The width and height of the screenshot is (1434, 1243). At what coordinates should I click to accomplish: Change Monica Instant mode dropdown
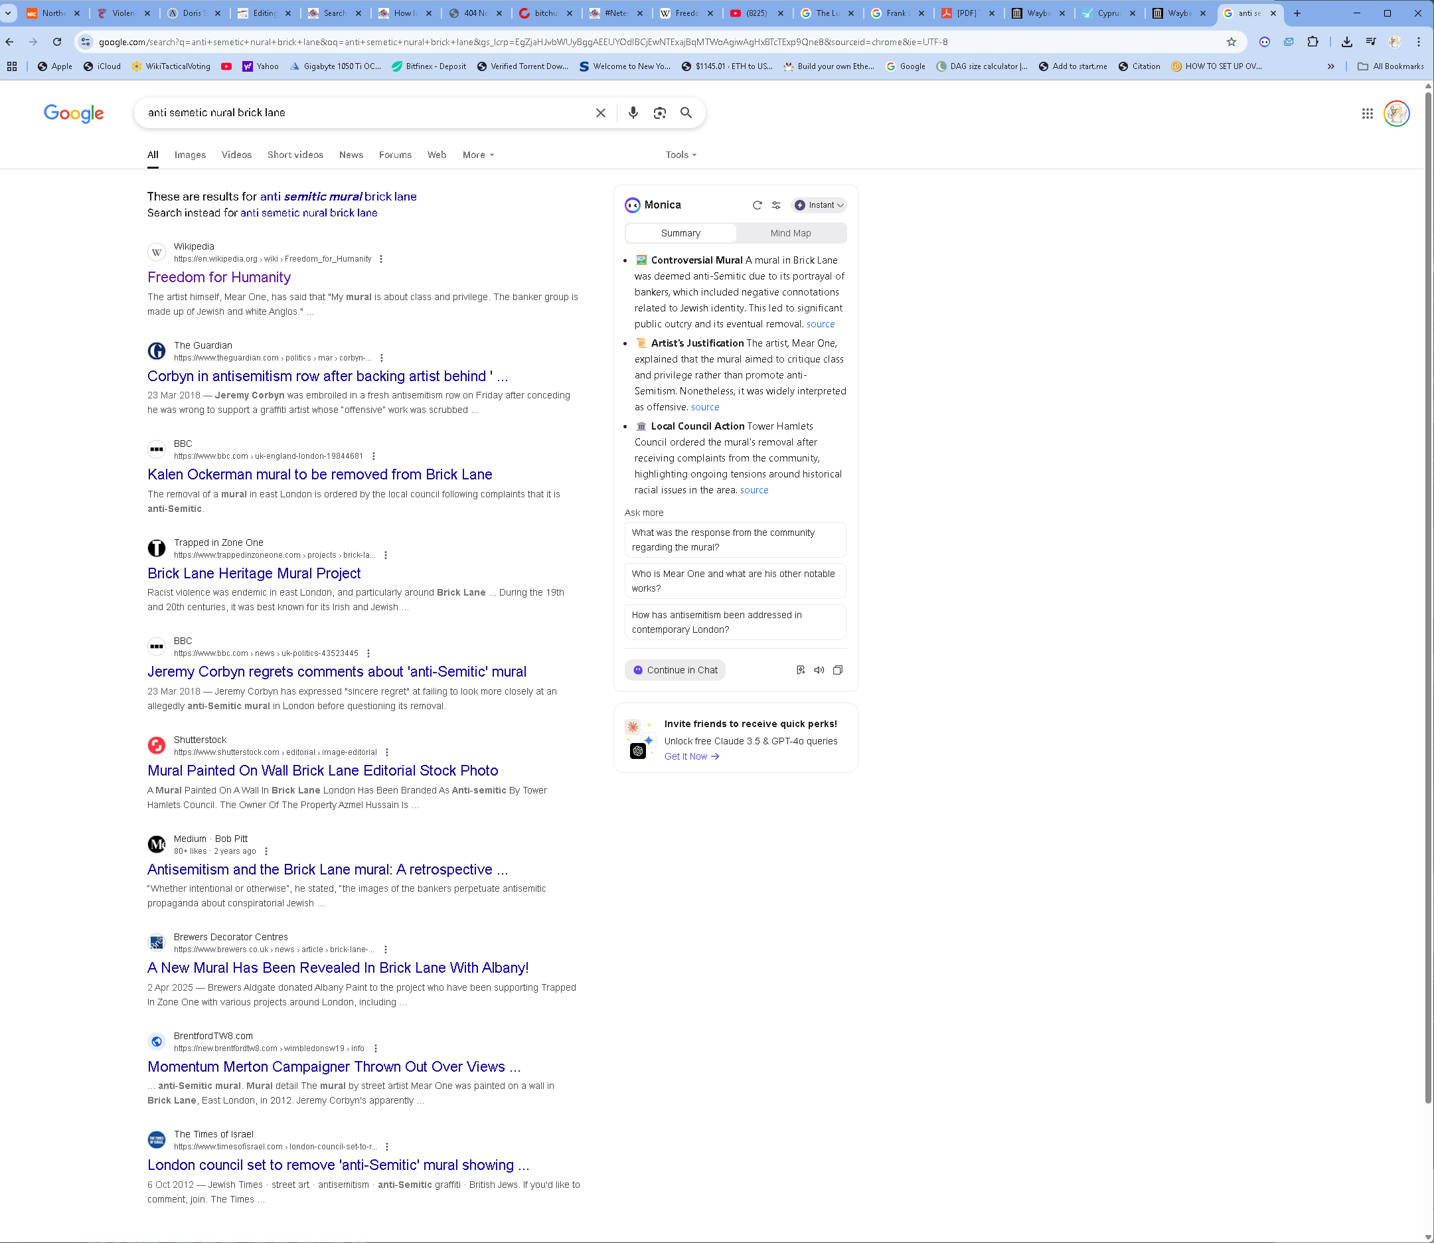819,205
